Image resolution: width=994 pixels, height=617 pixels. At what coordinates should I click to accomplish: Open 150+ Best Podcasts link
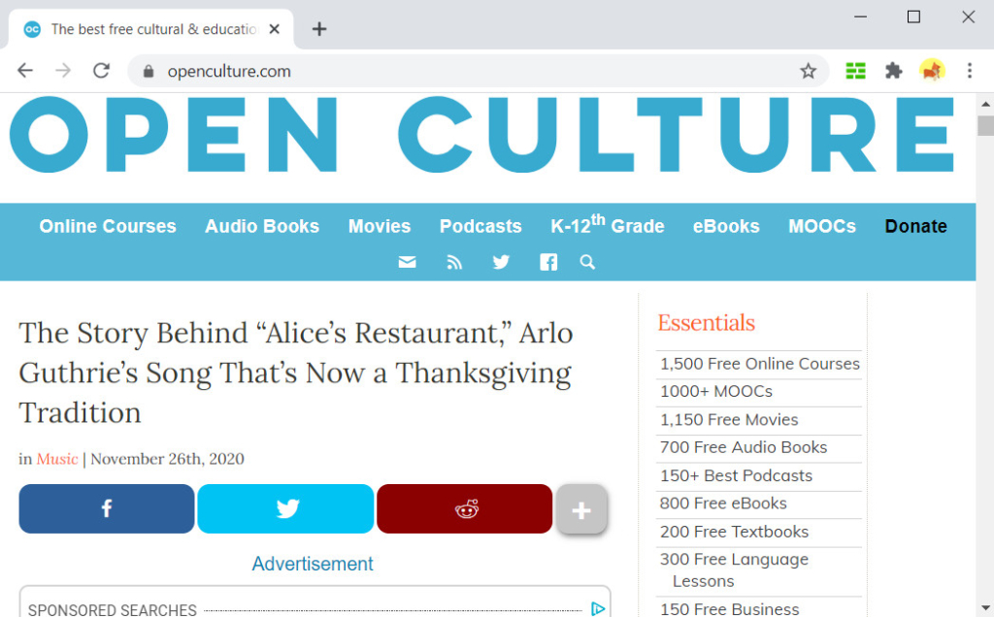click(x=736, y=475)
